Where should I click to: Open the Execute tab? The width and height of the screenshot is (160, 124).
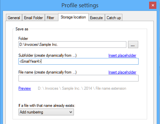pyautogui.click(x=96, y=17)
